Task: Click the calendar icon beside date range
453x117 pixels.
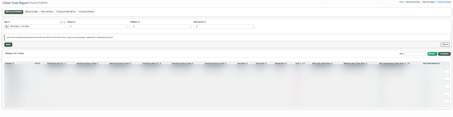Action: 7,26
